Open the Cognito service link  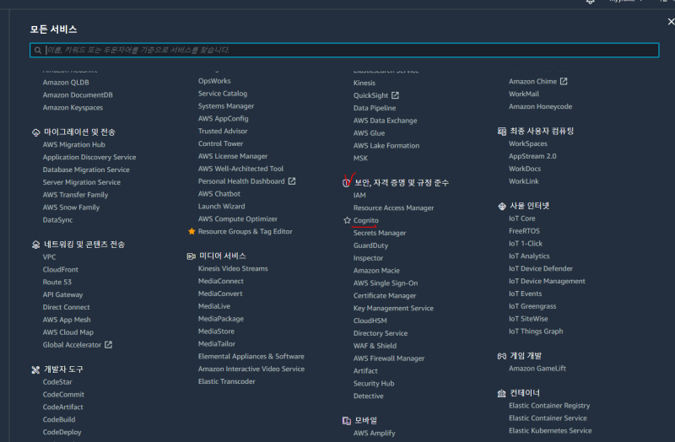(x=366, y=220)
